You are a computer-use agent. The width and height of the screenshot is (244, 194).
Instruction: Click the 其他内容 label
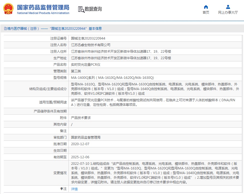click(x=60, y=124)
